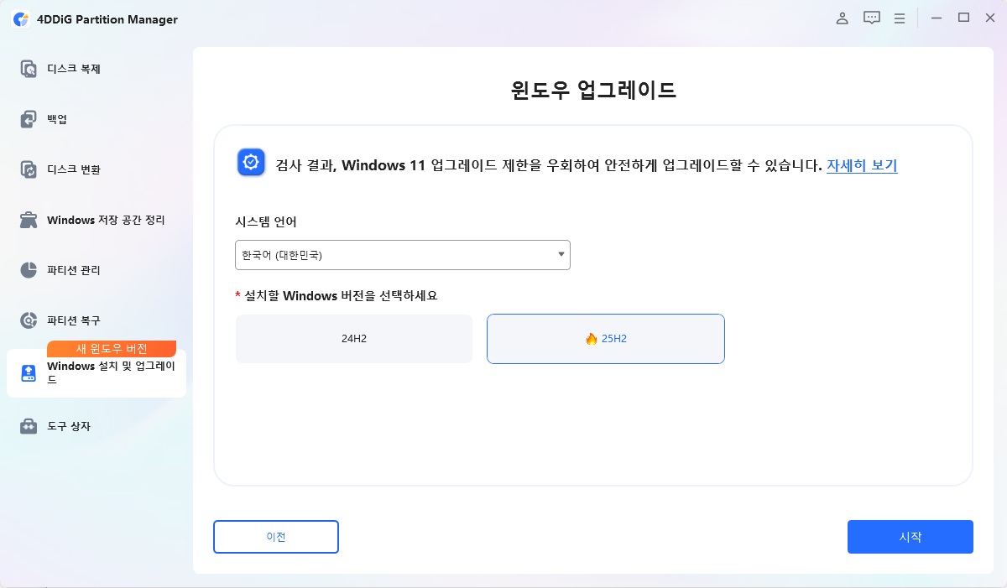Close the application window
The height and width of the screenshot is (588, 1007).
point(990,18)
